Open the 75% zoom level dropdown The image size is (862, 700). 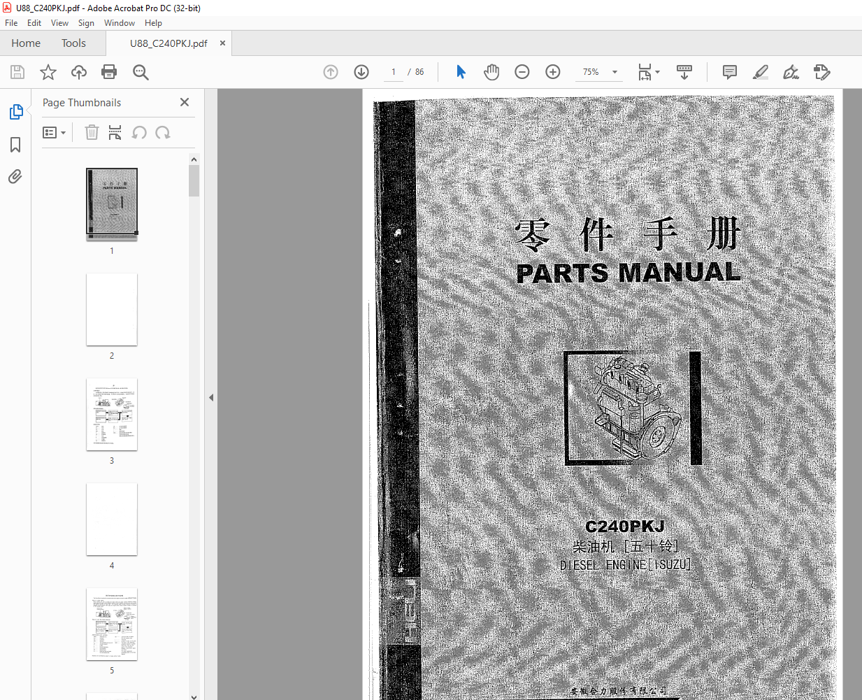pos(599,72)
